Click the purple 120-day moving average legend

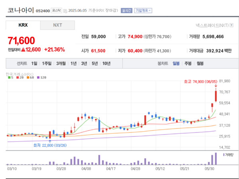pyautogui.click(x=41, y=77)
